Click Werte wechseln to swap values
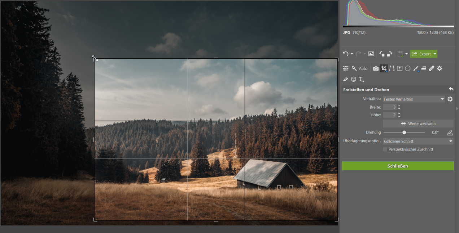 (418, 124)
